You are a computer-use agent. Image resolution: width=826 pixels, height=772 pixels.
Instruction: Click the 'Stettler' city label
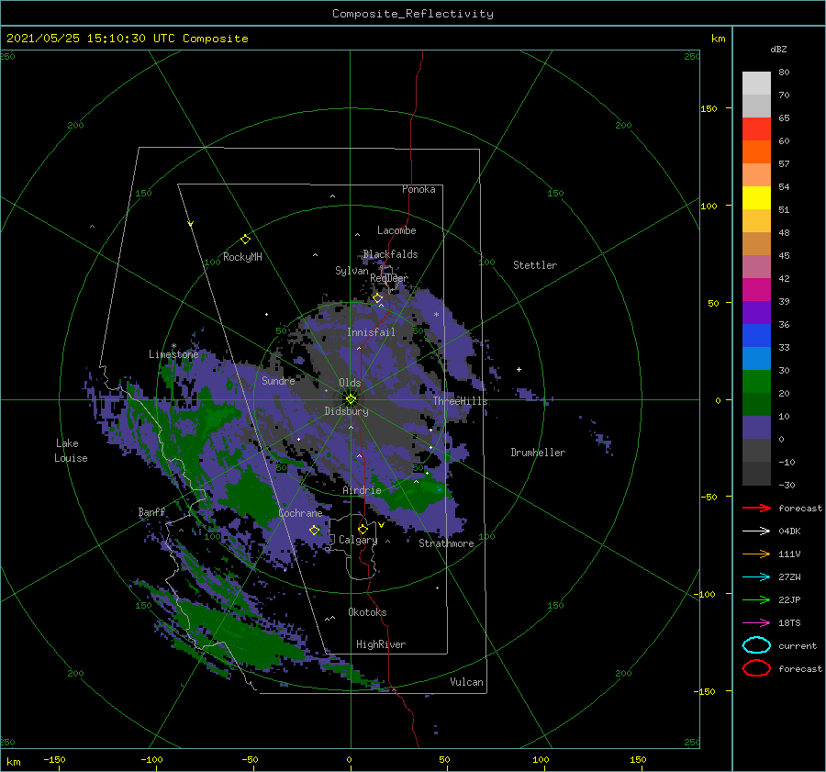point(535,265)
